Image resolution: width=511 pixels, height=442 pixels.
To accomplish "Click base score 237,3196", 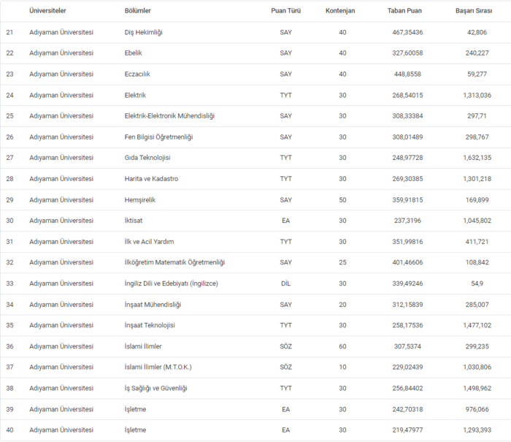I will (407, 221).
